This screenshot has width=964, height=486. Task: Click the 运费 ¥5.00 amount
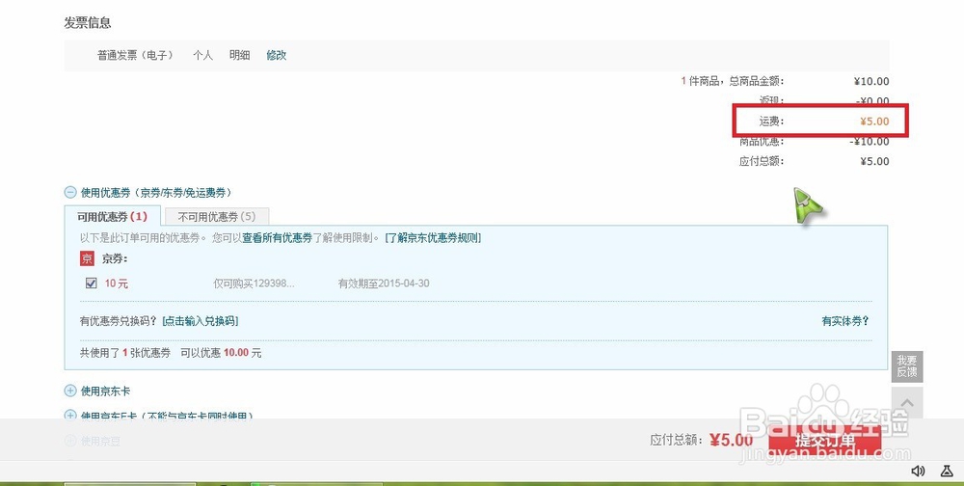874,121
